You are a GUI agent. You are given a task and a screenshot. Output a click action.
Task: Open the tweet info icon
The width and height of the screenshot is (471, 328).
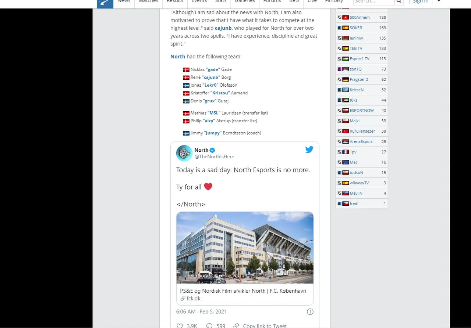pos(310,312)
